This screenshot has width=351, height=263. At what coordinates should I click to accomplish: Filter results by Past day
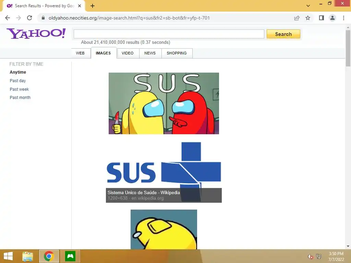tap(18, 81)
